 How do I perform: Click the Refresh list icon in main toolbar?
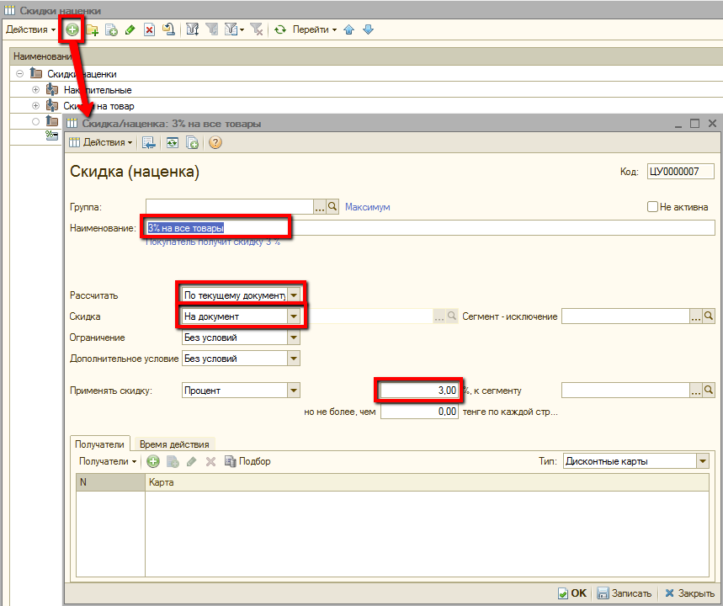[x=280, y=29]
